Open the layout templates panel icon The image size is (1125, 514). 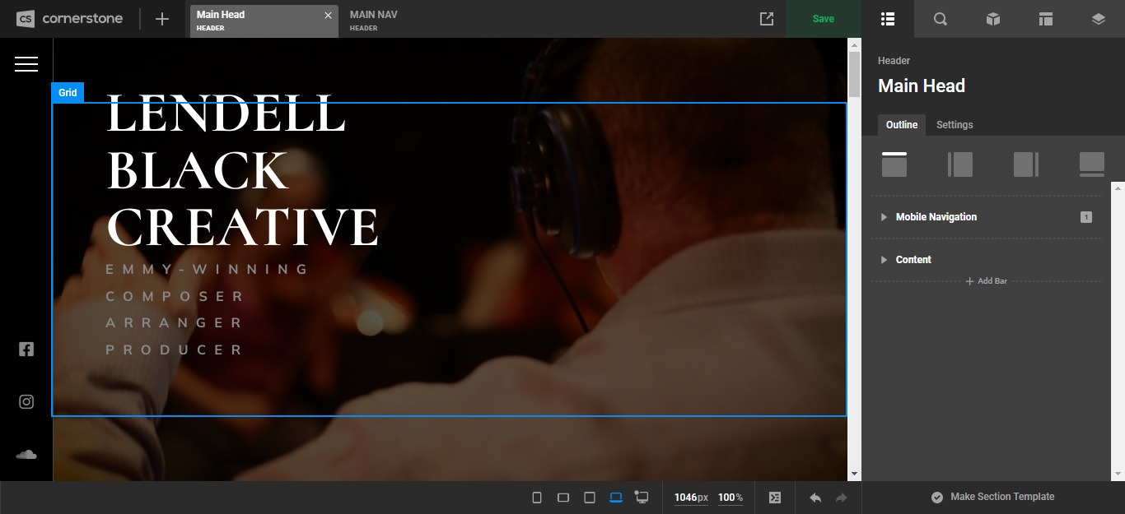click(x=1046, y=19)
